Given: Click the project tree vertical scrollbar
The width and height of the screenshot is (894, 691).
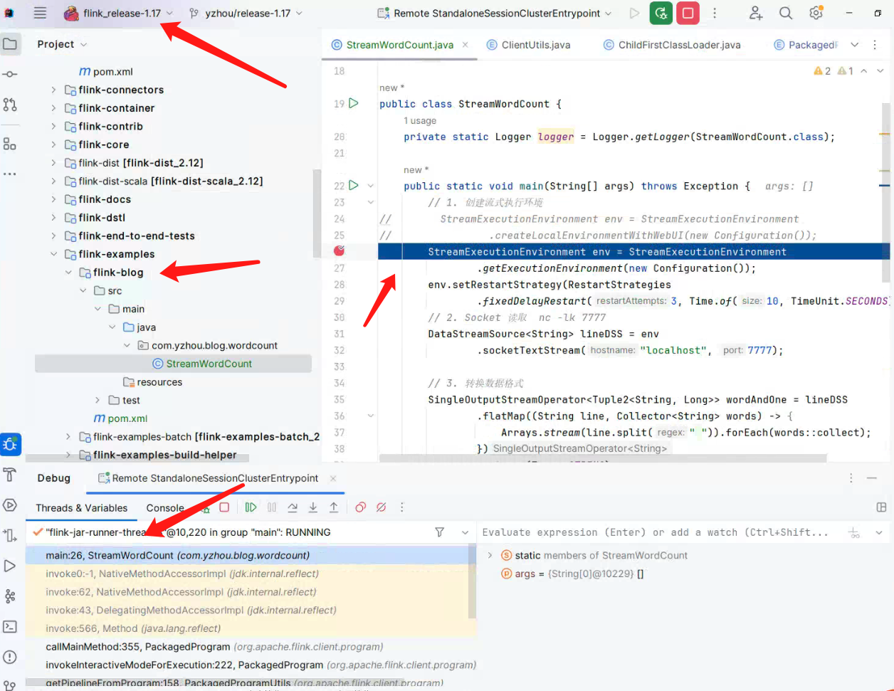Looking at the screenshot, I should (316, 213).
